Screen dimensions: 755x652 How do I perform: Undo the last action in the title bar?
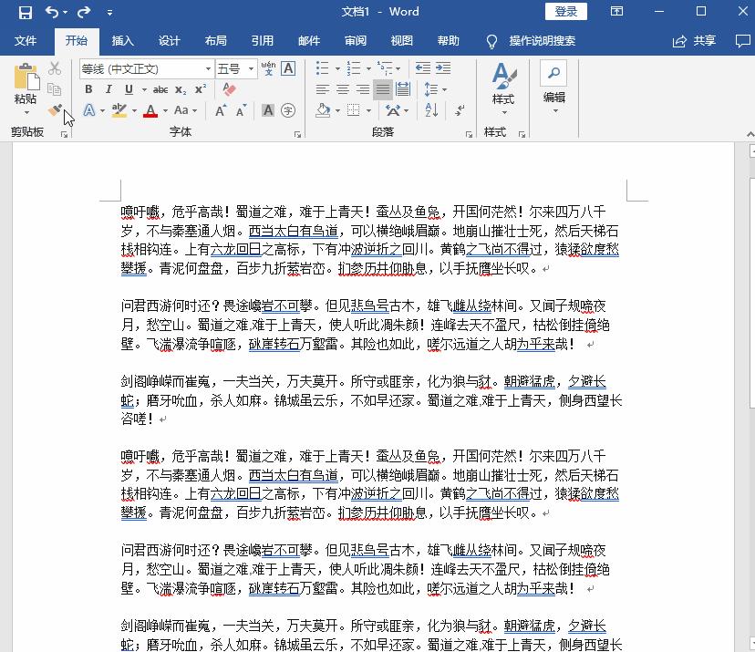pyautogui.click(x=52, y=12)
